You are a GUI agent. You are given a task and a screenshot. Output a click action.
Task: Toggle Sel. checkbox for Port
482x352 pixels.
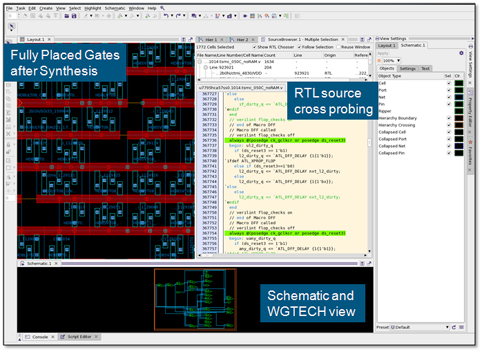pos(449,90)
